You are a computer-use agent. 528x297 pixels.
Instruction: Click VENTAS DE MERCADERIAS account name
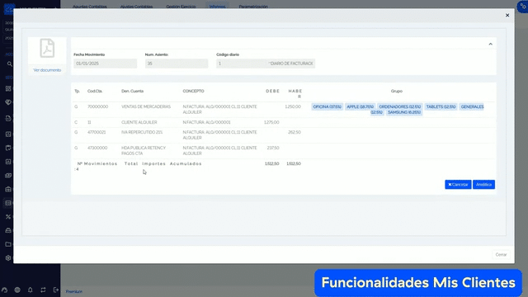(x=146, y=106)
